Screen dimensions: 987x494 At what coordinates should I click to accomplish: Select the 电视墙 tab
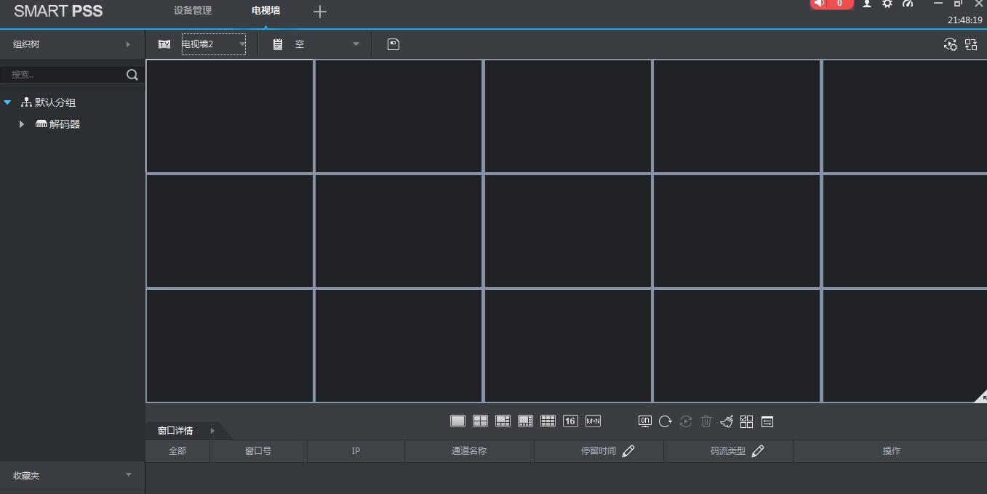pyautogui.click(x=265, y=11)
